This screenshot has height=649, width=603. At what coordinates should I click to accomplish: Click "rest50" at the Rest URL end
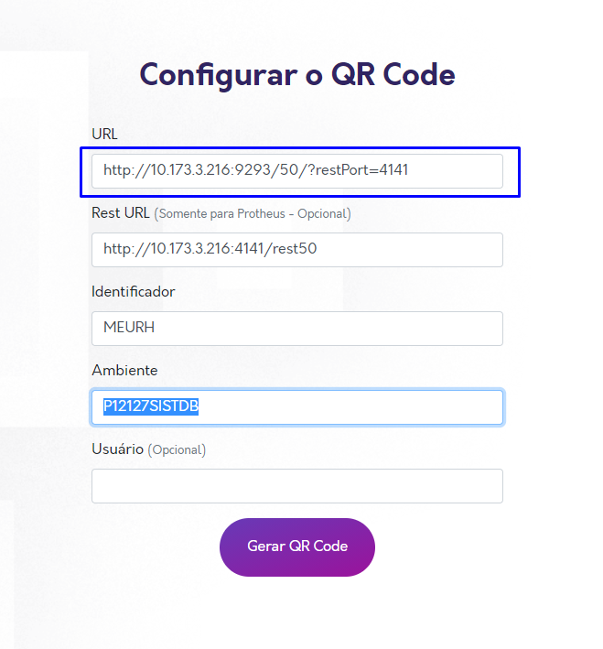(x=296, y=249)
